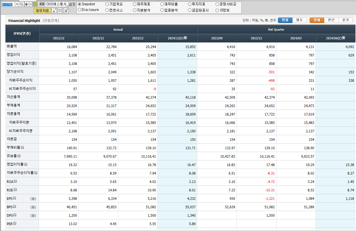Click the green 신 badge icon
Image resolution: width=356 pixels, height=231 pixels.
(x=35, y=4)
